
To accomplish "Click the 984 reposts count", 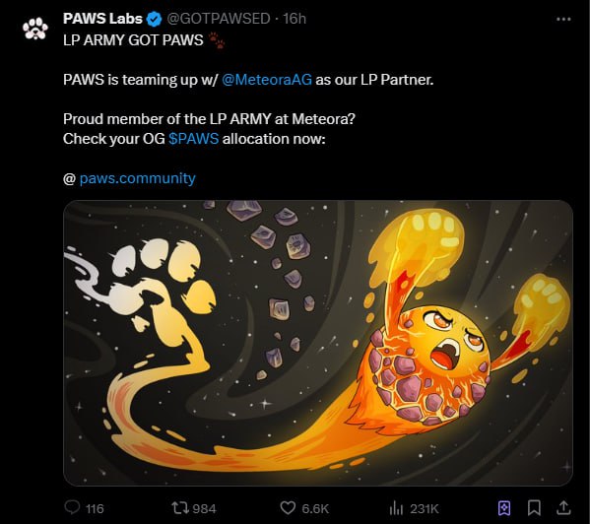I will tap(204, 508).
